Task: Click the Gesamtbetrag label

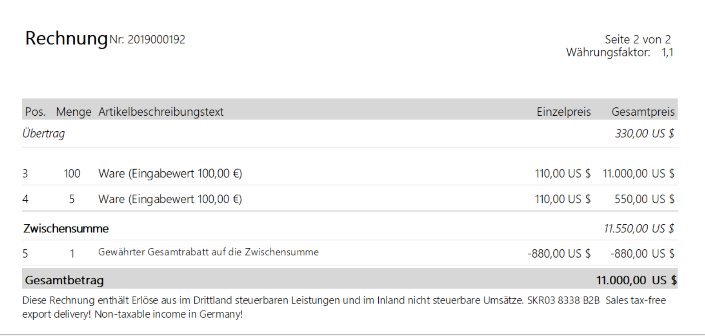Action: pyautogui.click(x=64, y=280)
